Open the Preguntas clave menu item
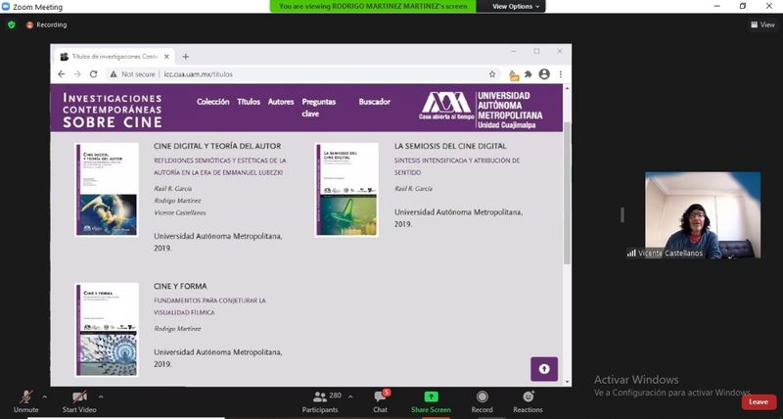Screen dimensions: 783x419 click(319, 108)
